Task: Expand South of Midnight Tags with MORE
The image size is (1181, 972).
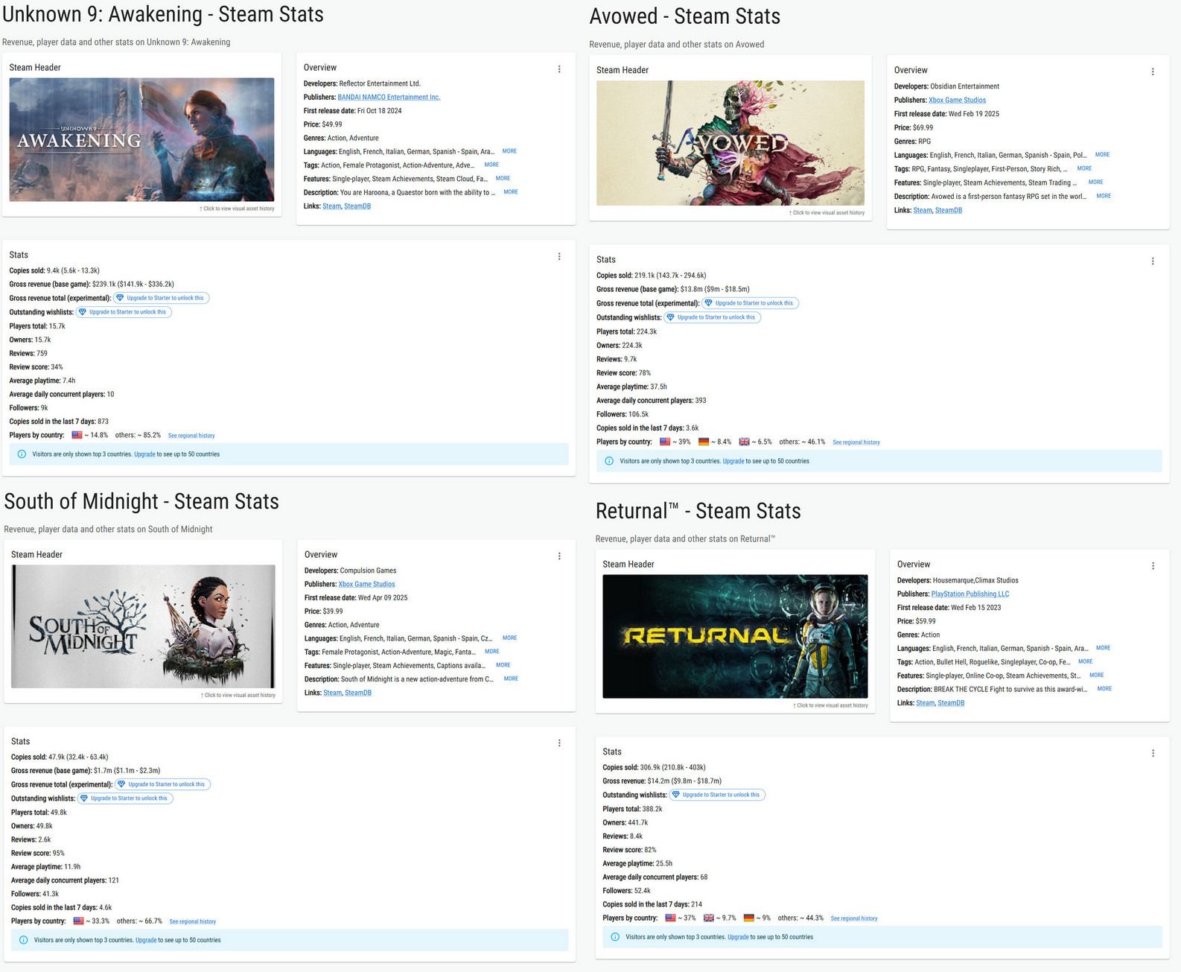Action: coord(492,652)
